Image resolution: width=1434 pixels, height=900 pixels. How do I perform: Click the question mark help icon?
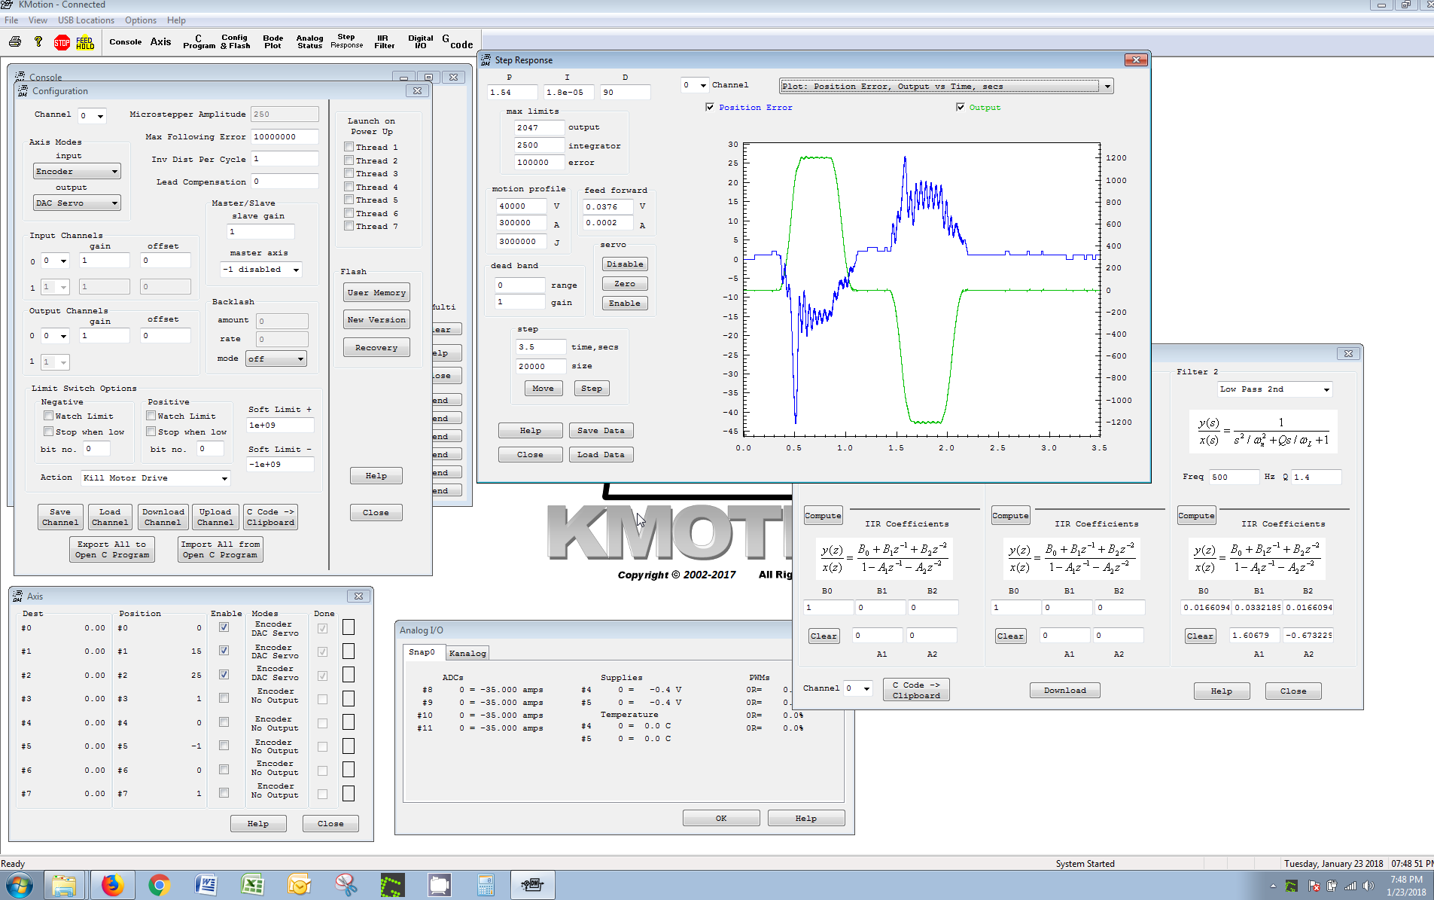38,42
